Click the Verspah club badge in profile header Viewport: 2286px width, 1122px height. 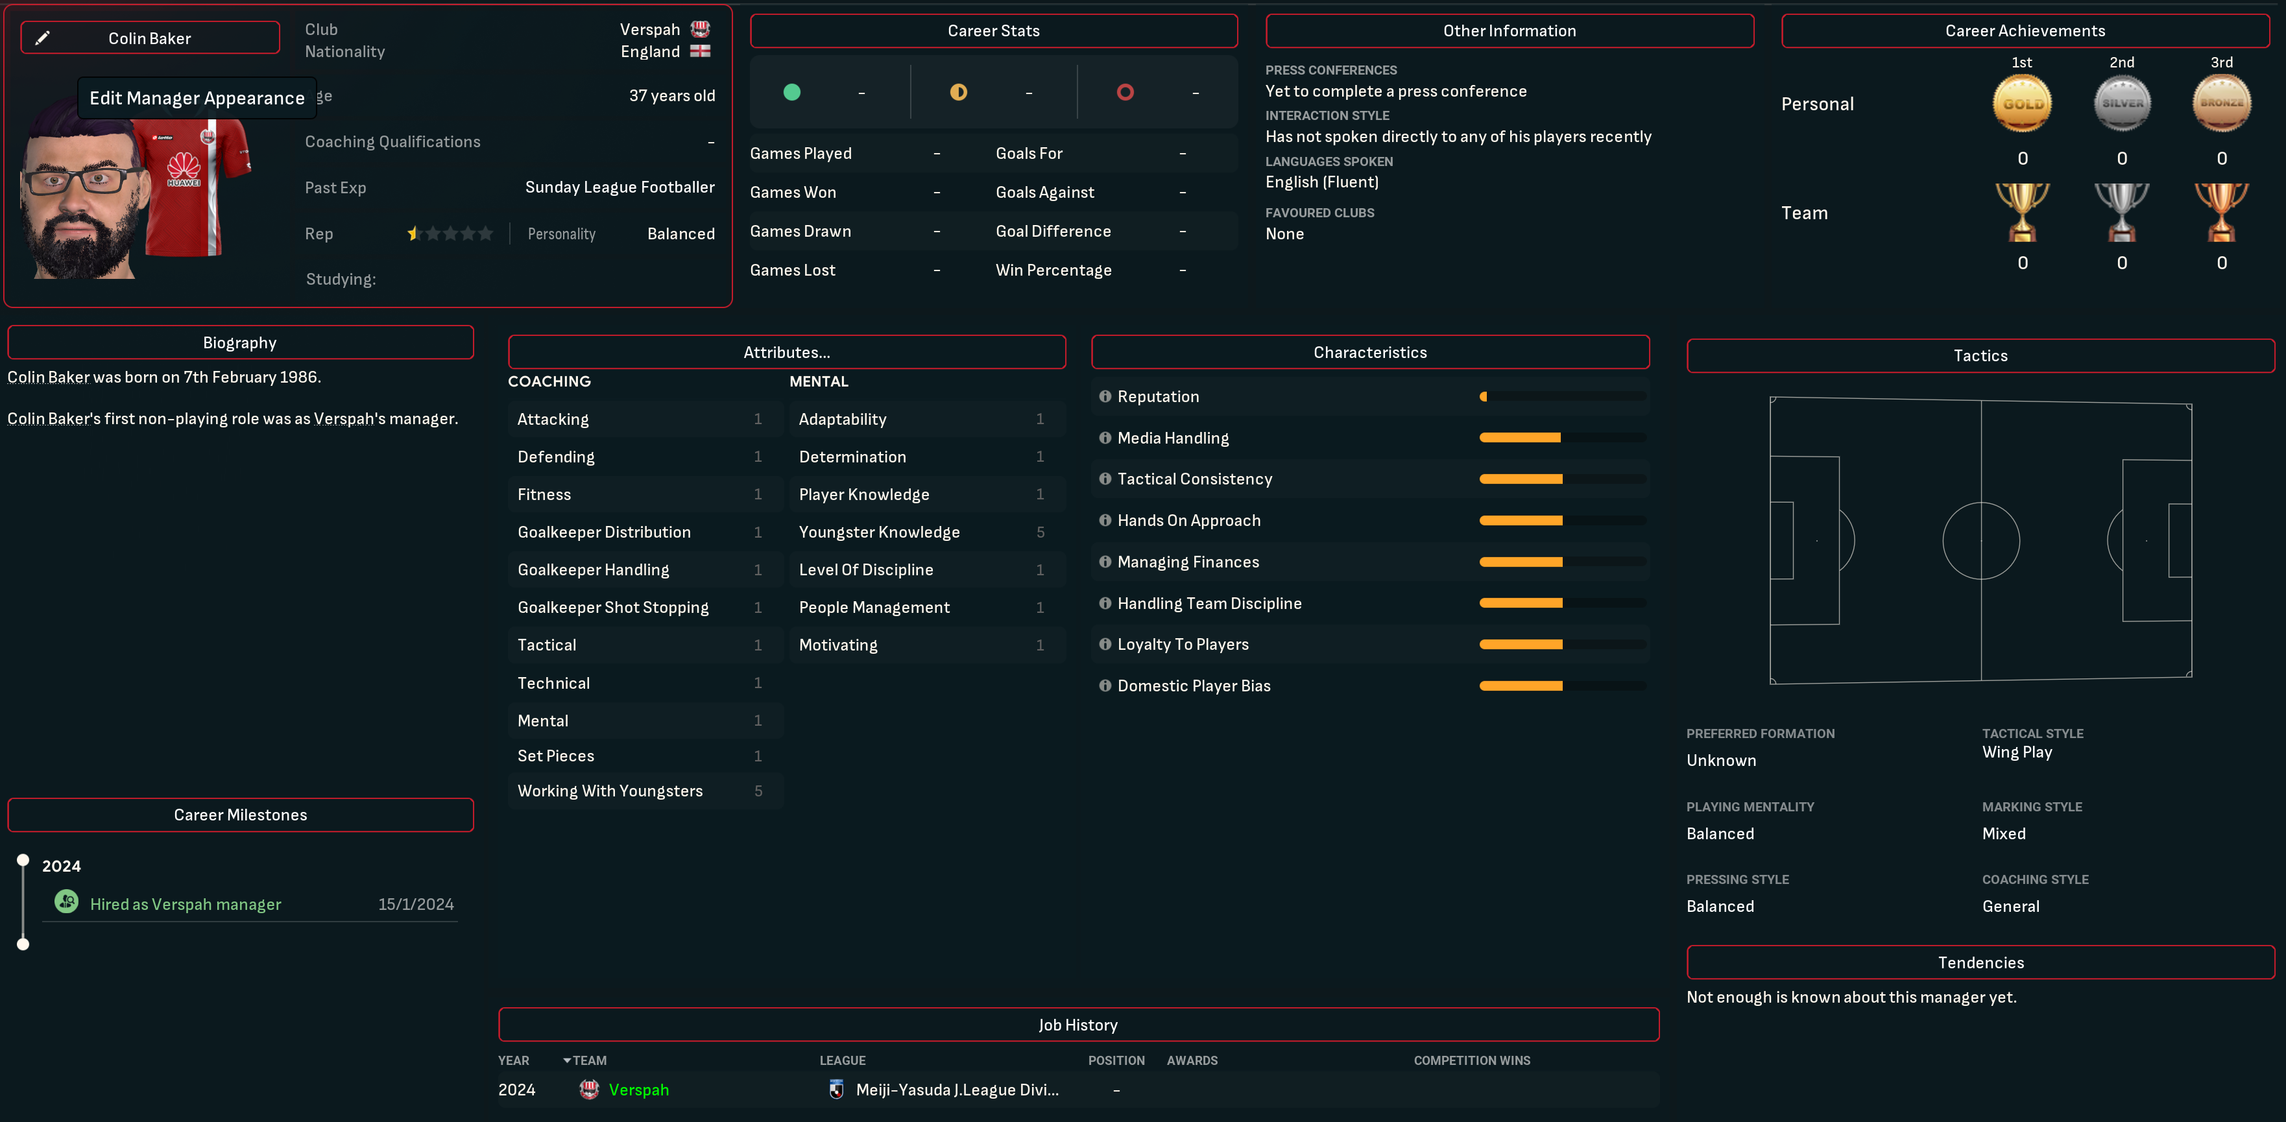point(700,29)
